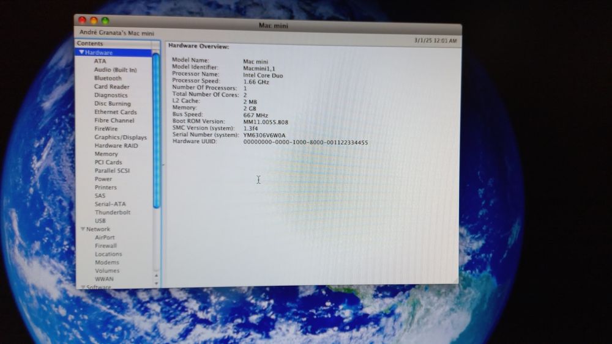Open Serial-ATA section
This screenshot has height=344, width=612.
(110, 204)
